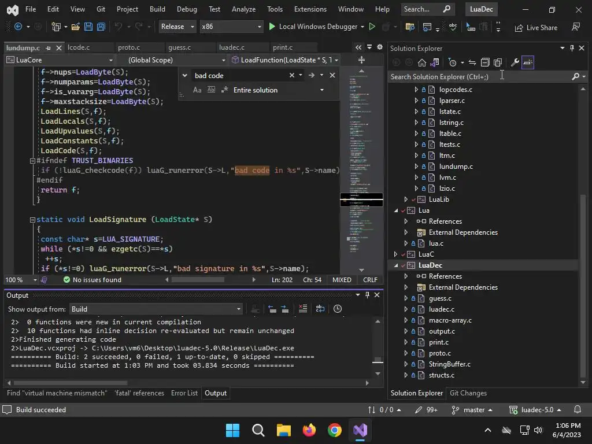The image size is (592, 444).
Task: Click the Search Solution Explorer field
Action: 480,77
